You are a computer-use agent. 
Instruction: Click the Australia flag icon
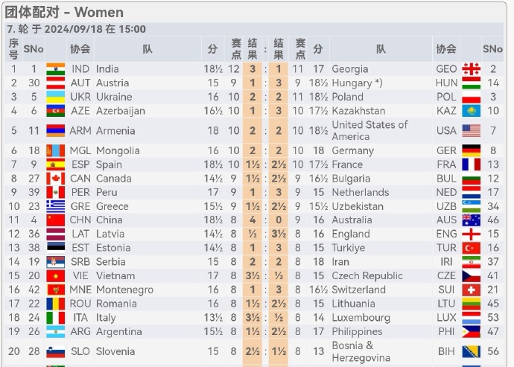pos(471,220)
